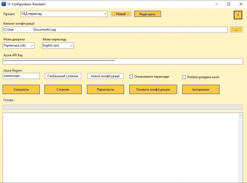Focus the Каталог конфігурації path field

pos(115,30)
